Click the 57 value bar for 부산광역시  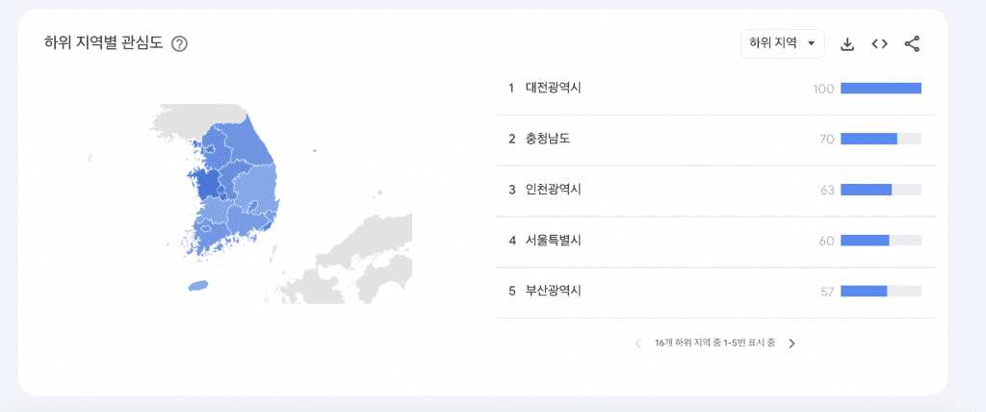pos(881,292)
